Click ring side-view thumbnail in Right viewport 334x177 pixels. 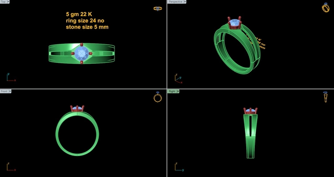click(x=325, y=97)
